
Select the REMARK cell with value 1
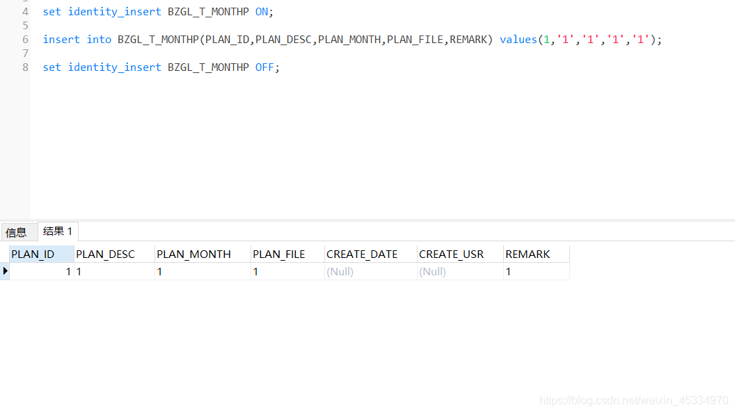tap(536, 272)
